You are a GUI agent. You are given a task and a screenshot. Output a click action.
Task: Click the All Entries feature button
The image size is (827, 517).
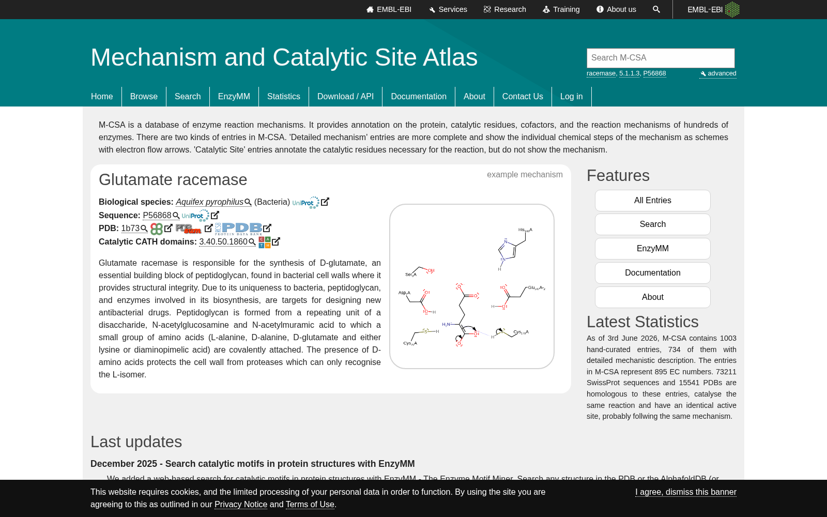653,201
